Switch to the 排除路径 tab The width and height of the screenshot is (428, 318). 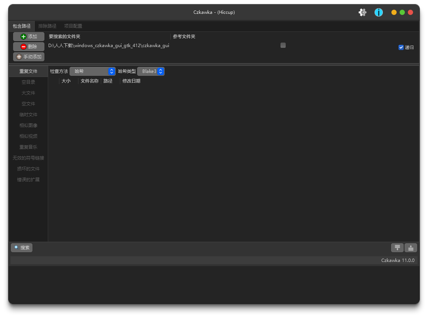(x=47, y=26)
